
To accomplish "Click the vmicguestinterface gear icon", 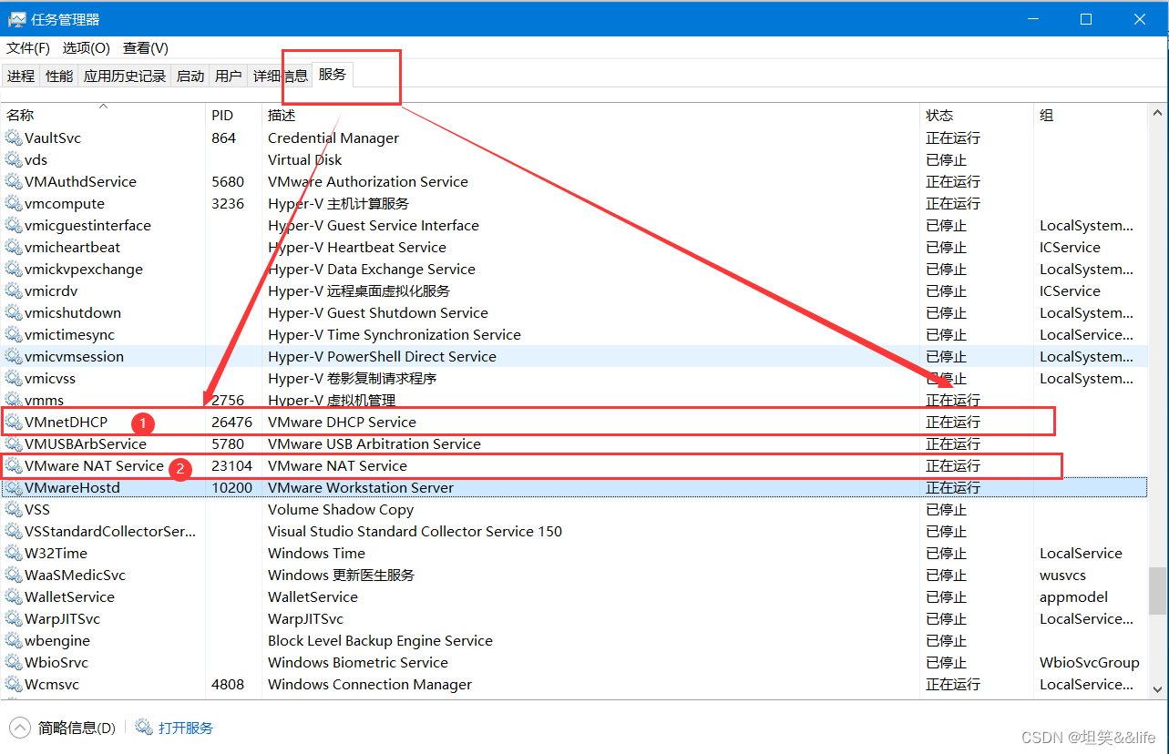I will 13,226.
